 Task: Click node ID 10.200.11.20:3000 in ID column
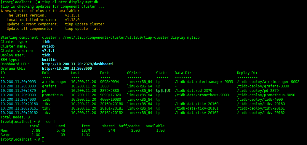(x=18, y=86)
